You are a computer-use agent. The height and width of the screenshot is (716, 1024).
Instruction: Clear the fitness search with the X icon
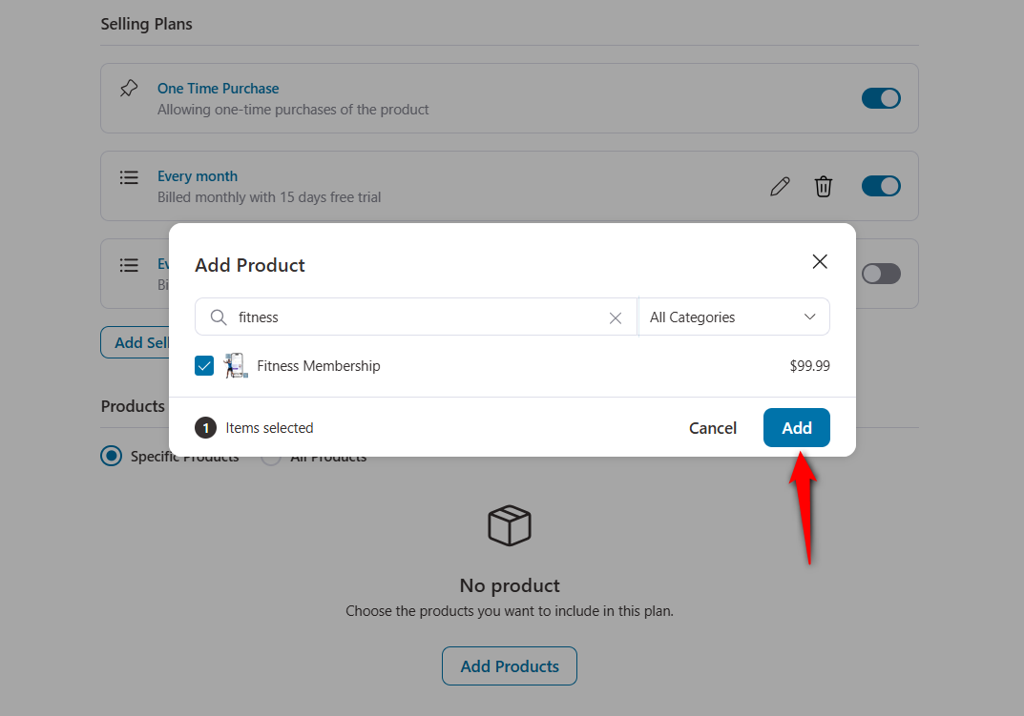616,317
